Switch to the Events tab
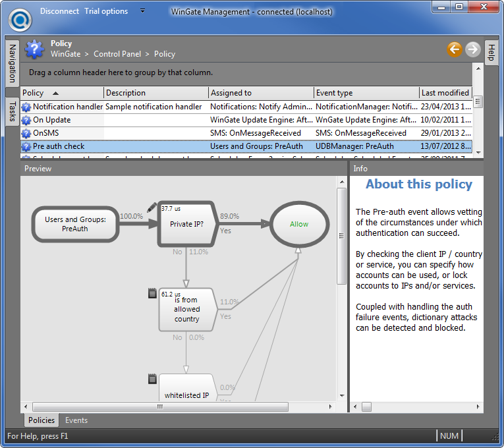504x448 pixels. pyautogui.click(x=76, y=420)
